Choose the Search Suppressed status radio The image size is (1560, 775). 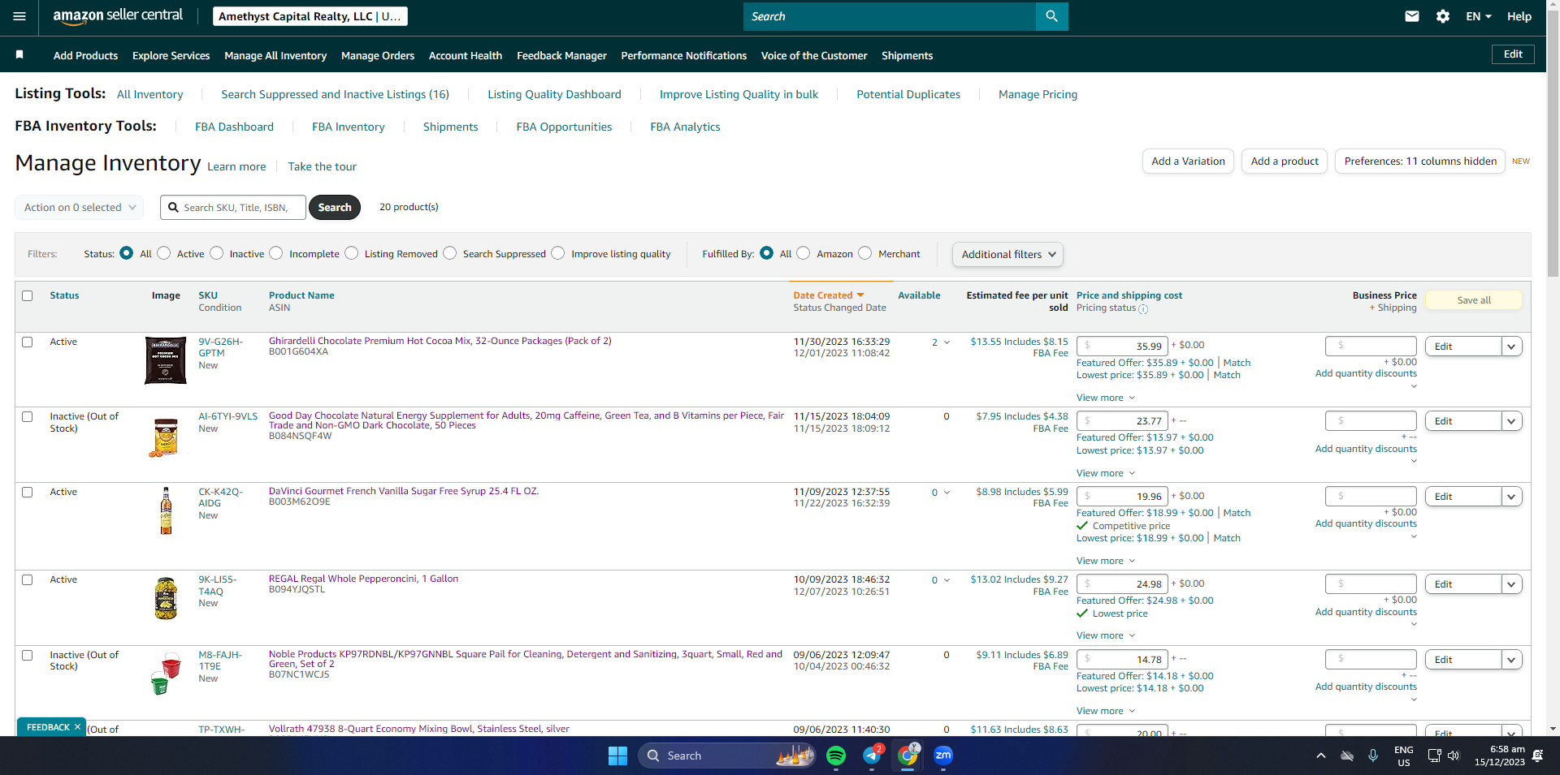tap(450, 253)
